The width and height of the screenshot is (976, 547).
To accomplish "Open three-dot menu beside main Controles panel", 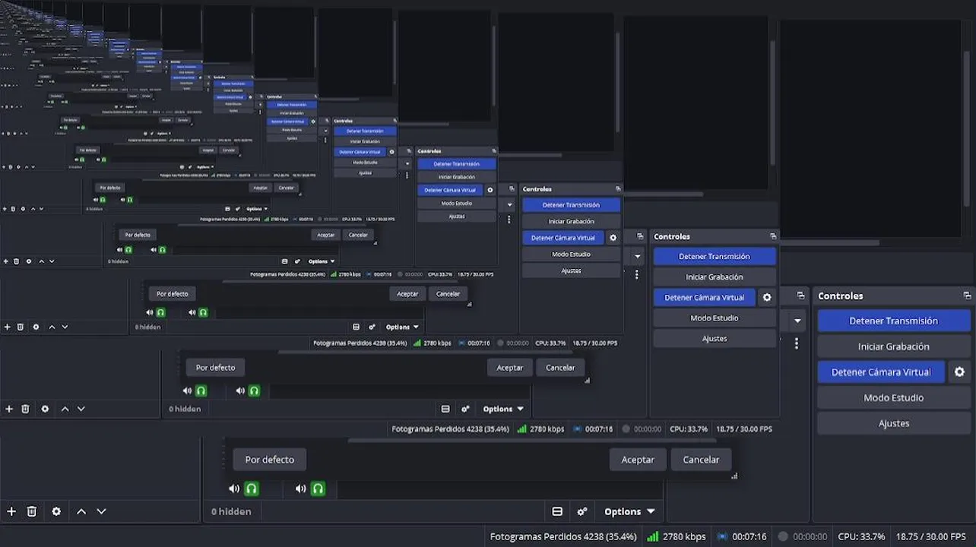I will 797,343.
